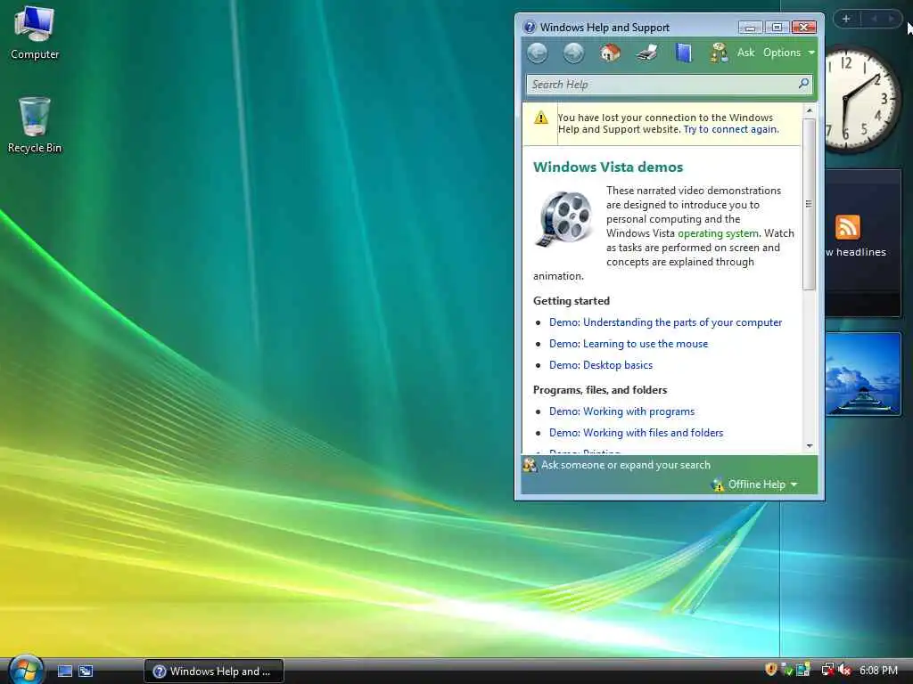Click the RSS feed headlines gadget icon
The height and width of the screenshot is (684, 913).
pos(847,227)
